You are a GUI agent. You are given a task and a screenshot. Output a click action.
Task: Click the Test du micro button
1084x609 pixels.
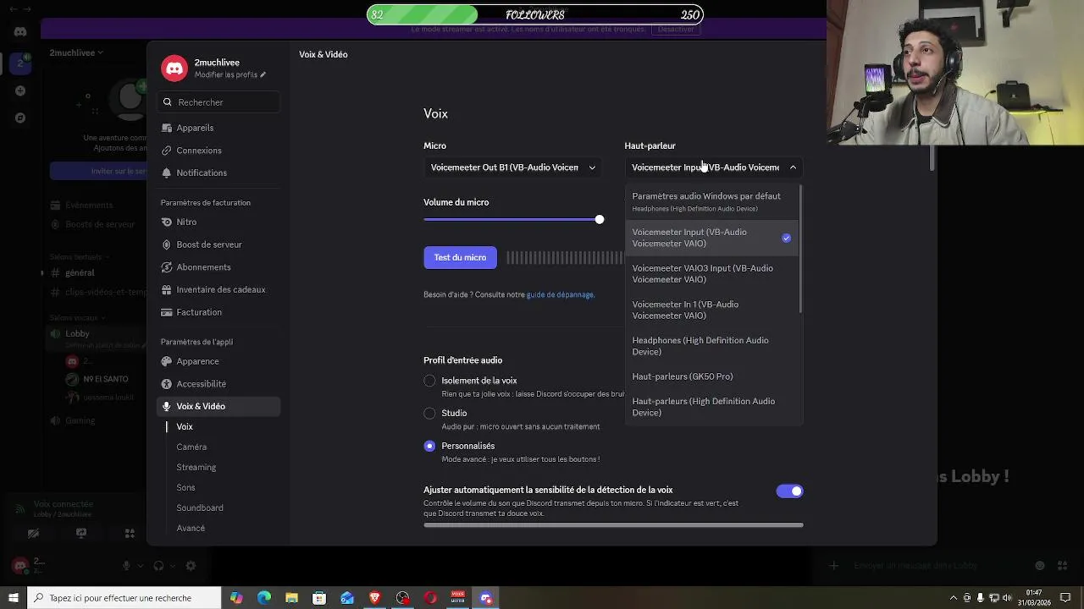tap(460, 258)
